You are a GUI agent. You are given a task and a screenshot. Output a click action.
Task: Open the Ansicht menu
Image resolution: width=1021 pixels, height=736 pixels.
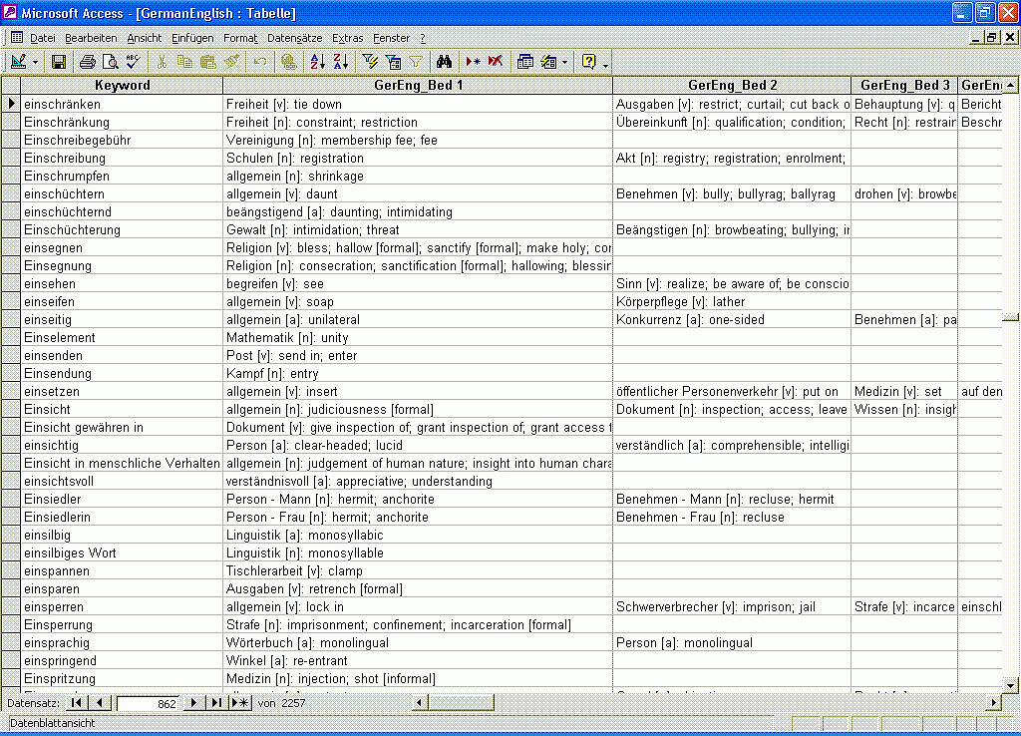[144, 39]
